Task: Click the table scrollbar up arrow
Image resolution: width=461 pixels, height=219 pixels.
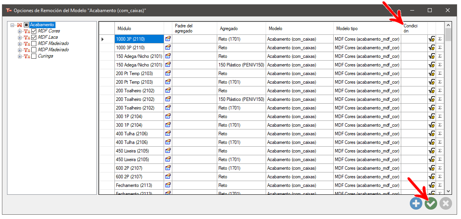Action: click(x=448, y=25)
